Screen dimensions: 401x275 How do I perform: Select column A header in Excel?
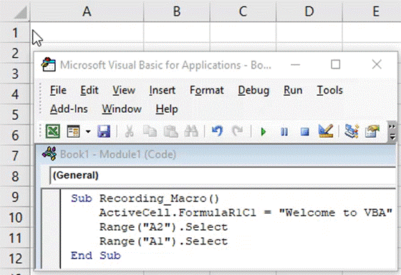(x=87, y=11)
